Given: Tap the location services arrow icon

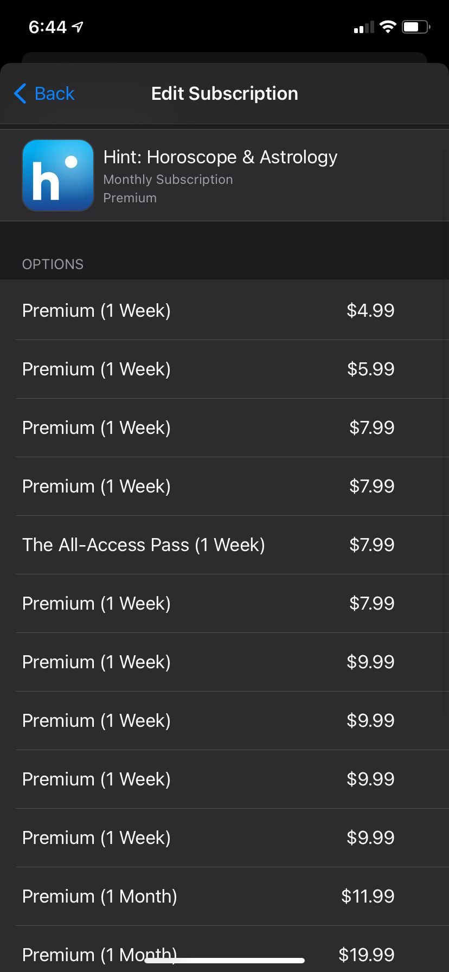Looking at the screenshot, I should (78, 27).
